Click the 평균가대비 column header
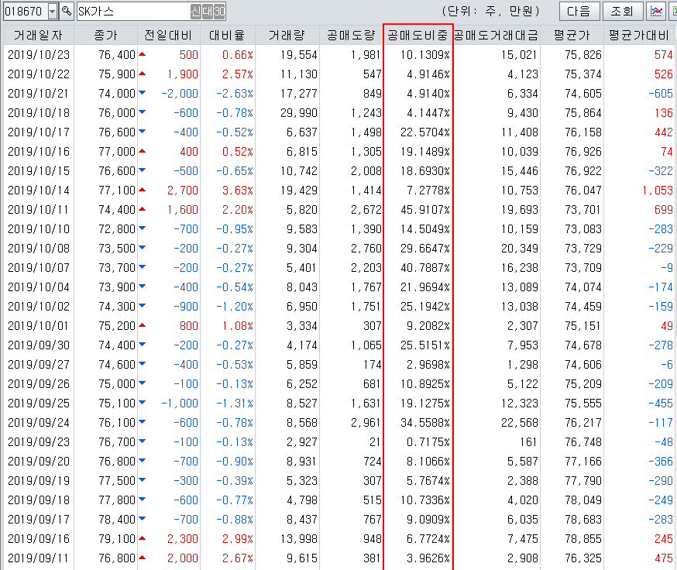The width and height of the screenshot is (677, 570). tap(639, 36)
